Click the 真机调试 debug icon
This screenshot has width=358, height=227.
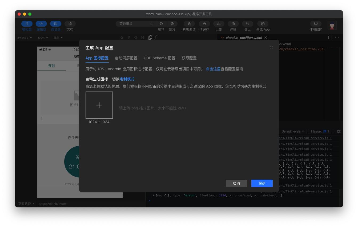(x=189, y=24)
